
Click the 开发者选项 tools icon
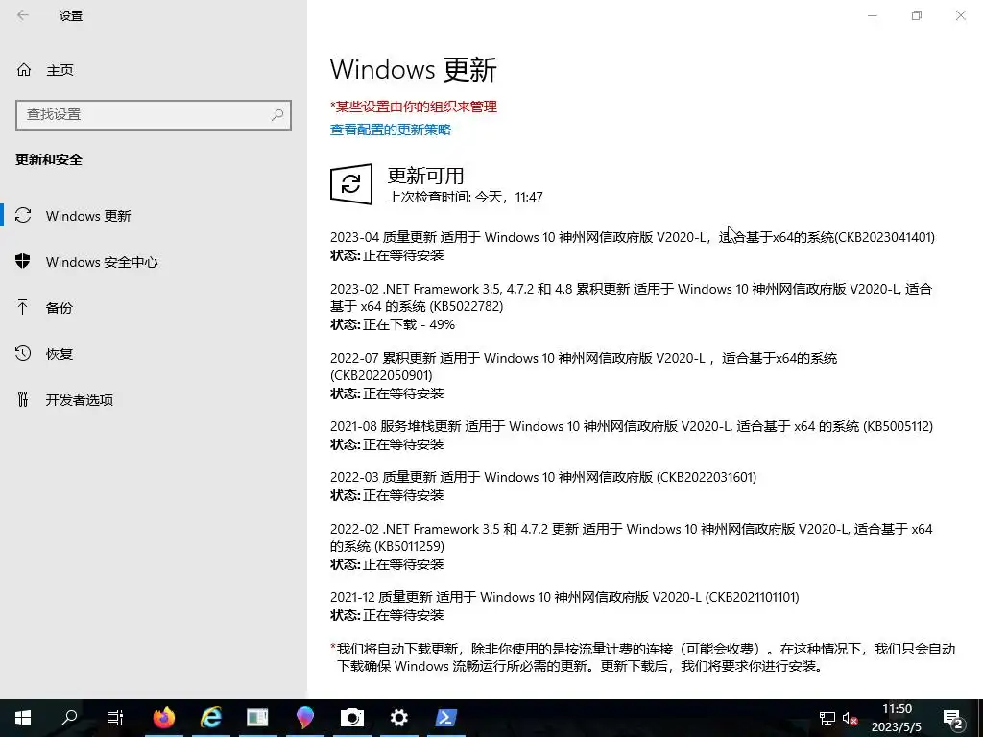tap(23, 399)
